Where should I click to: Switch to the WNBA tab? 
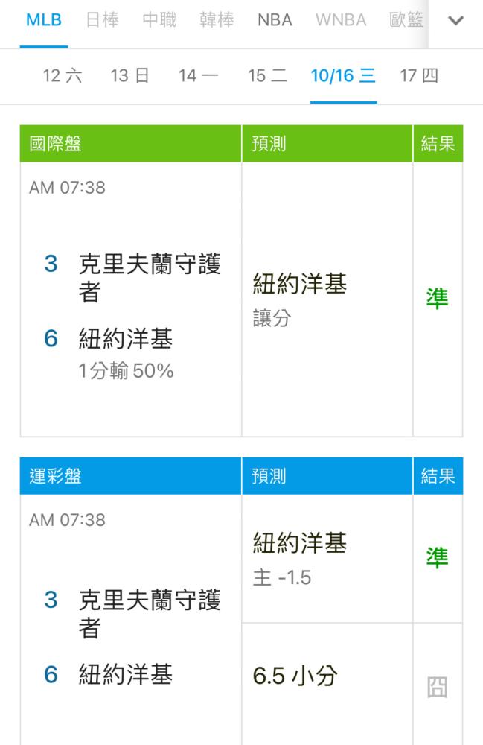tap(341, 20)
